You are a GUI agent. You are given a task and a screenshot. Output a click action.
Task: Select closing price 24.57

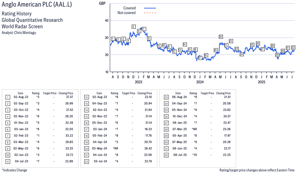pos(227,116)
